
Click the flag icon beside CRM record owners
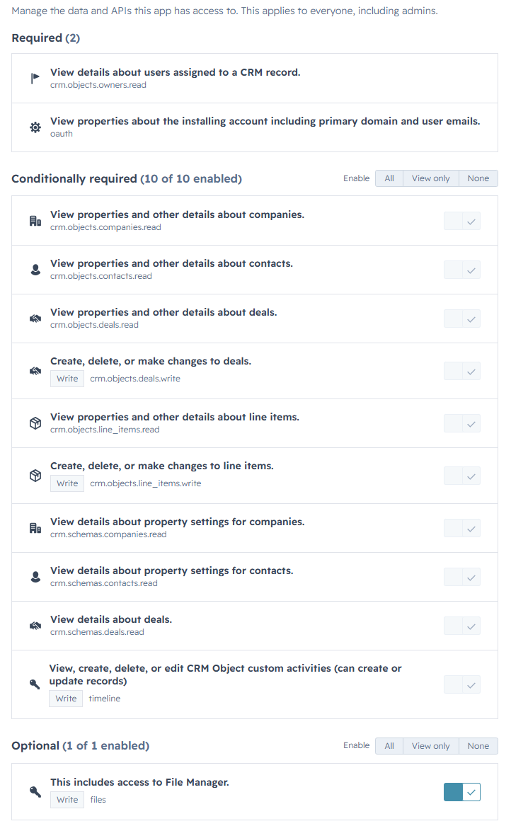tap(35, 79)
